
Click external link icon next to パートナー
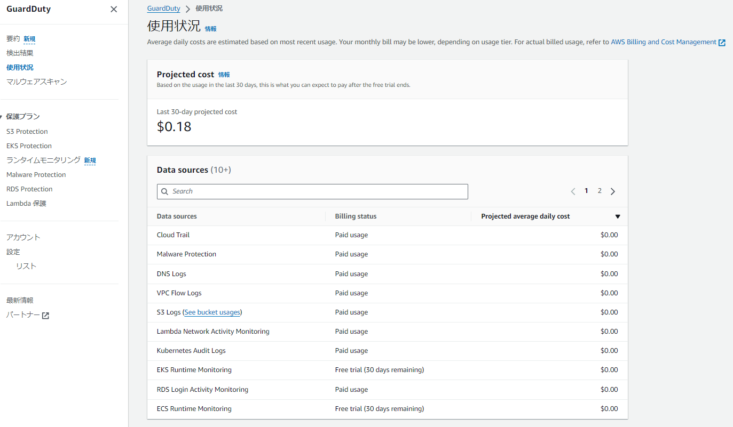46,316
